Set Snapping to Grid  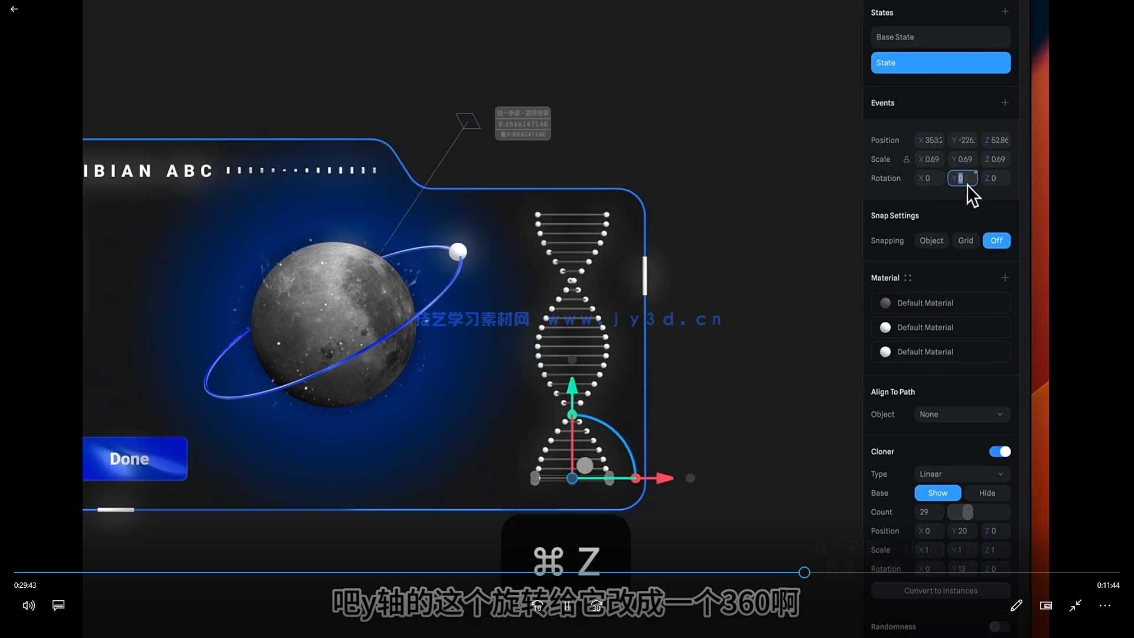coord(965,240)
